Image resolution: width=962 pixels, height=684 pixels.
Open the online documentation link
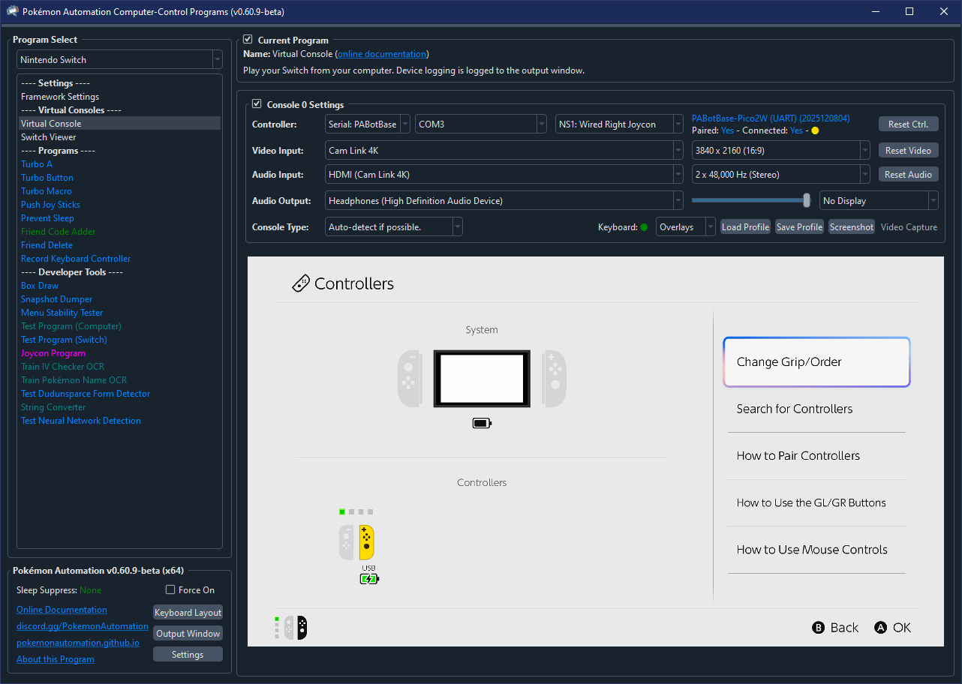pos(383,54)
